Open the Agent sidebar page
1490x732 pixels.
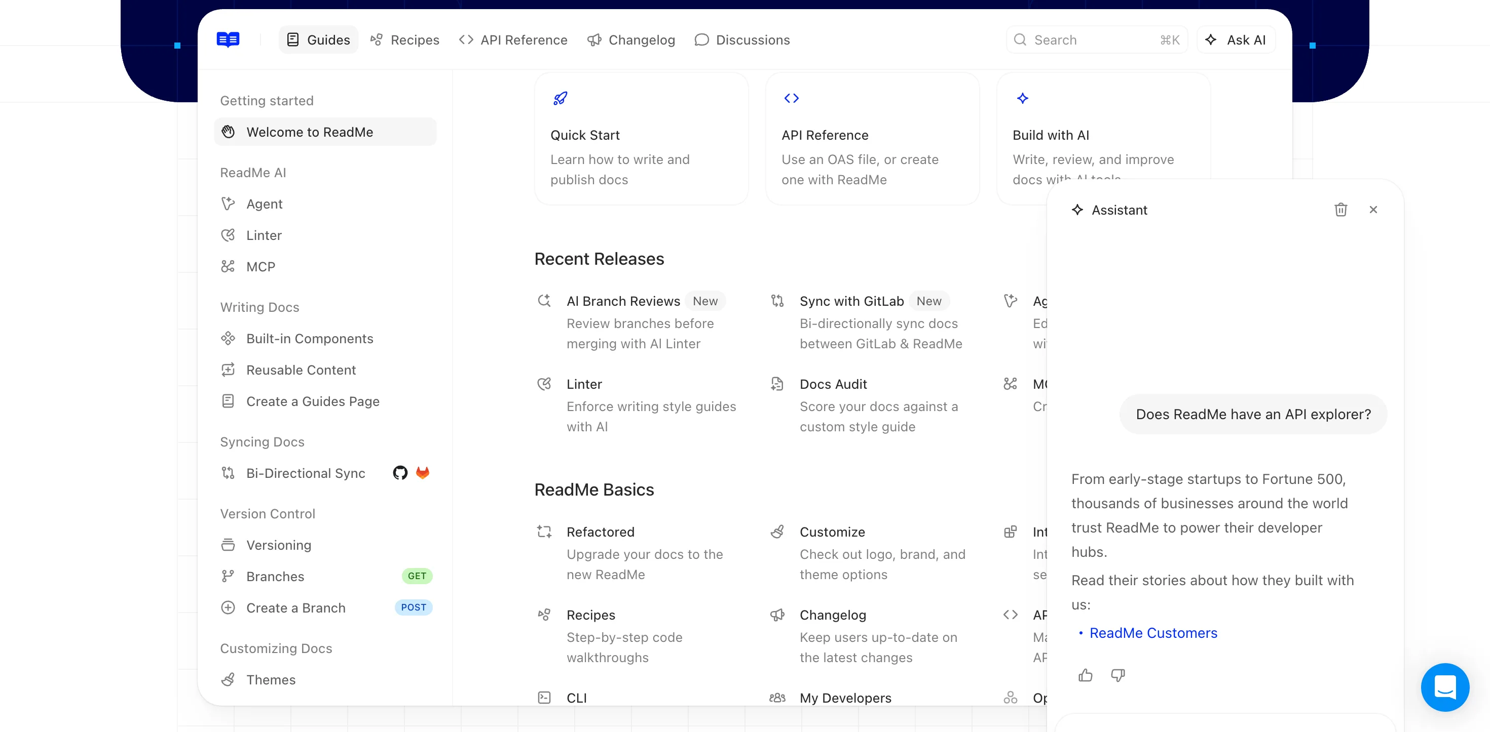(325, 204)
